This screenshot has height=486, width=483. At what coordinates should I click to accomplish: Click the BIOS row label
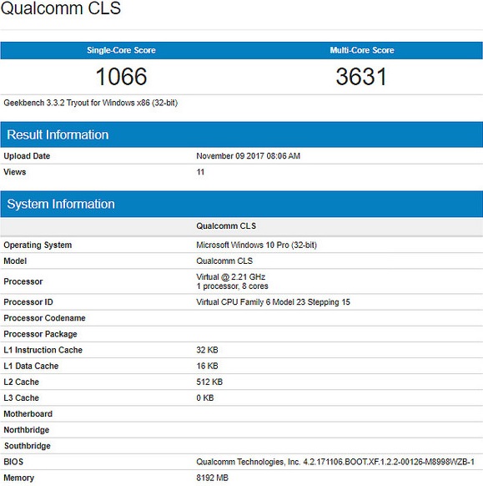(x=13, y=462)
